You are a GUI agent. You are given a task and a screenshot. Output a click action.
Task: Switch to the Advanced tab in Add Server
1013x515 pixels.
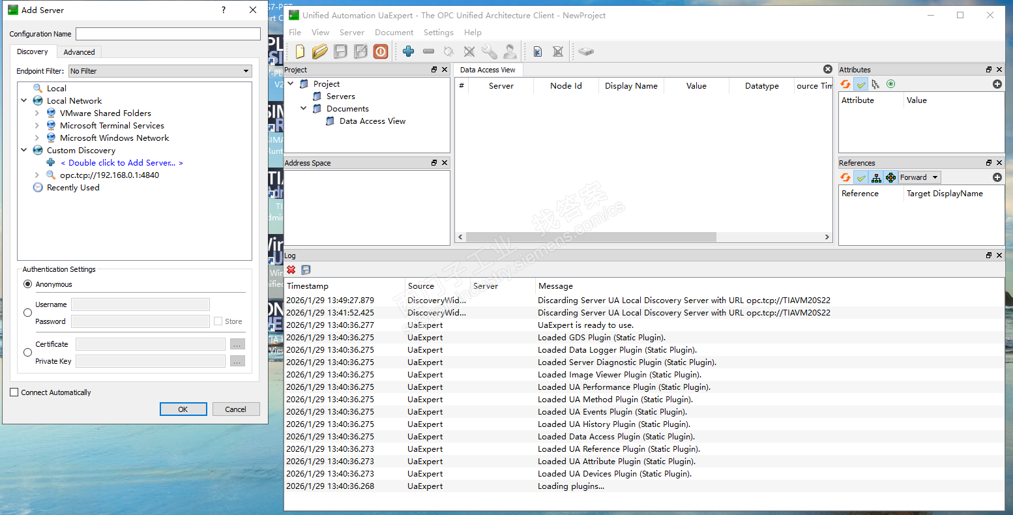80,52
